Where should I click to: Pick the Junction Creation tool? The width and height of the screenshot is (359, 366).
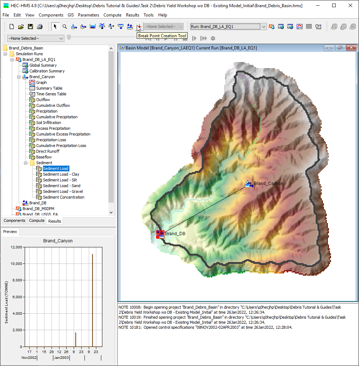click(102, 27)
